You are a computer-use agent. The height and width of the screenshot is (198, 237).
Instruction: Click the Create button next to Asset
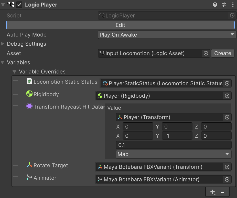pyautogui.click(x=222, y=53)
